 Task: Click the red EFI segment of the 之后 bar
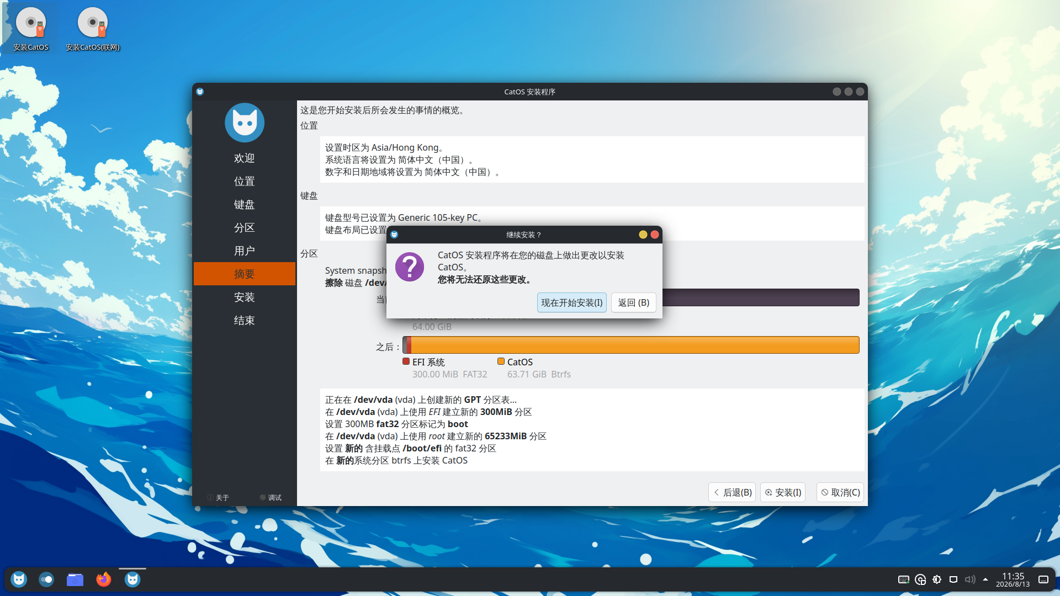click(409, 345)
